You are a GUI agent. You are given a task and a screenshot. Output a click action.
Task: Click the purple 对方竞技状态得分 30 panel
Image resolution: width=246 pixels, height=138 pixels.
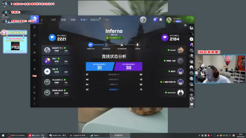coord(128,67)
